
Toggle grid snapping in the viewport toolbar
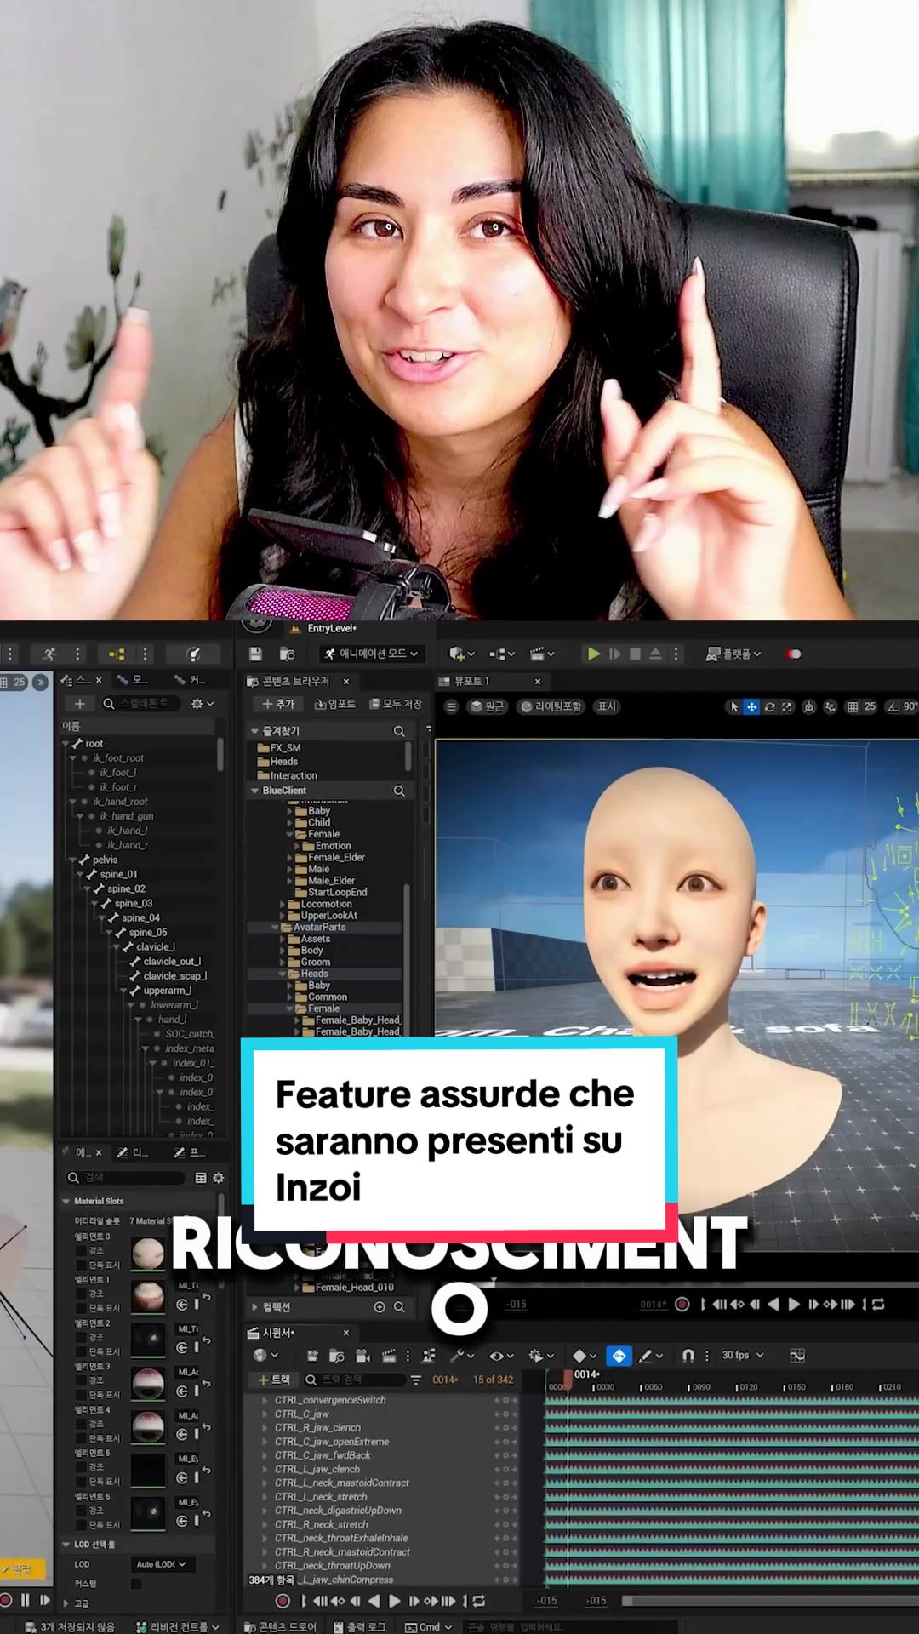point(853,706)
